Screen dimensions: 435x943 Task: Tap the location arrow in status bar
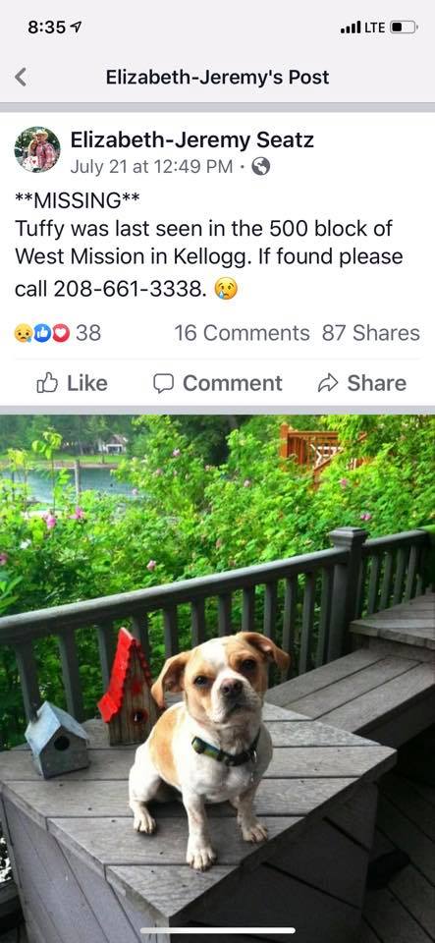point(77,28)
